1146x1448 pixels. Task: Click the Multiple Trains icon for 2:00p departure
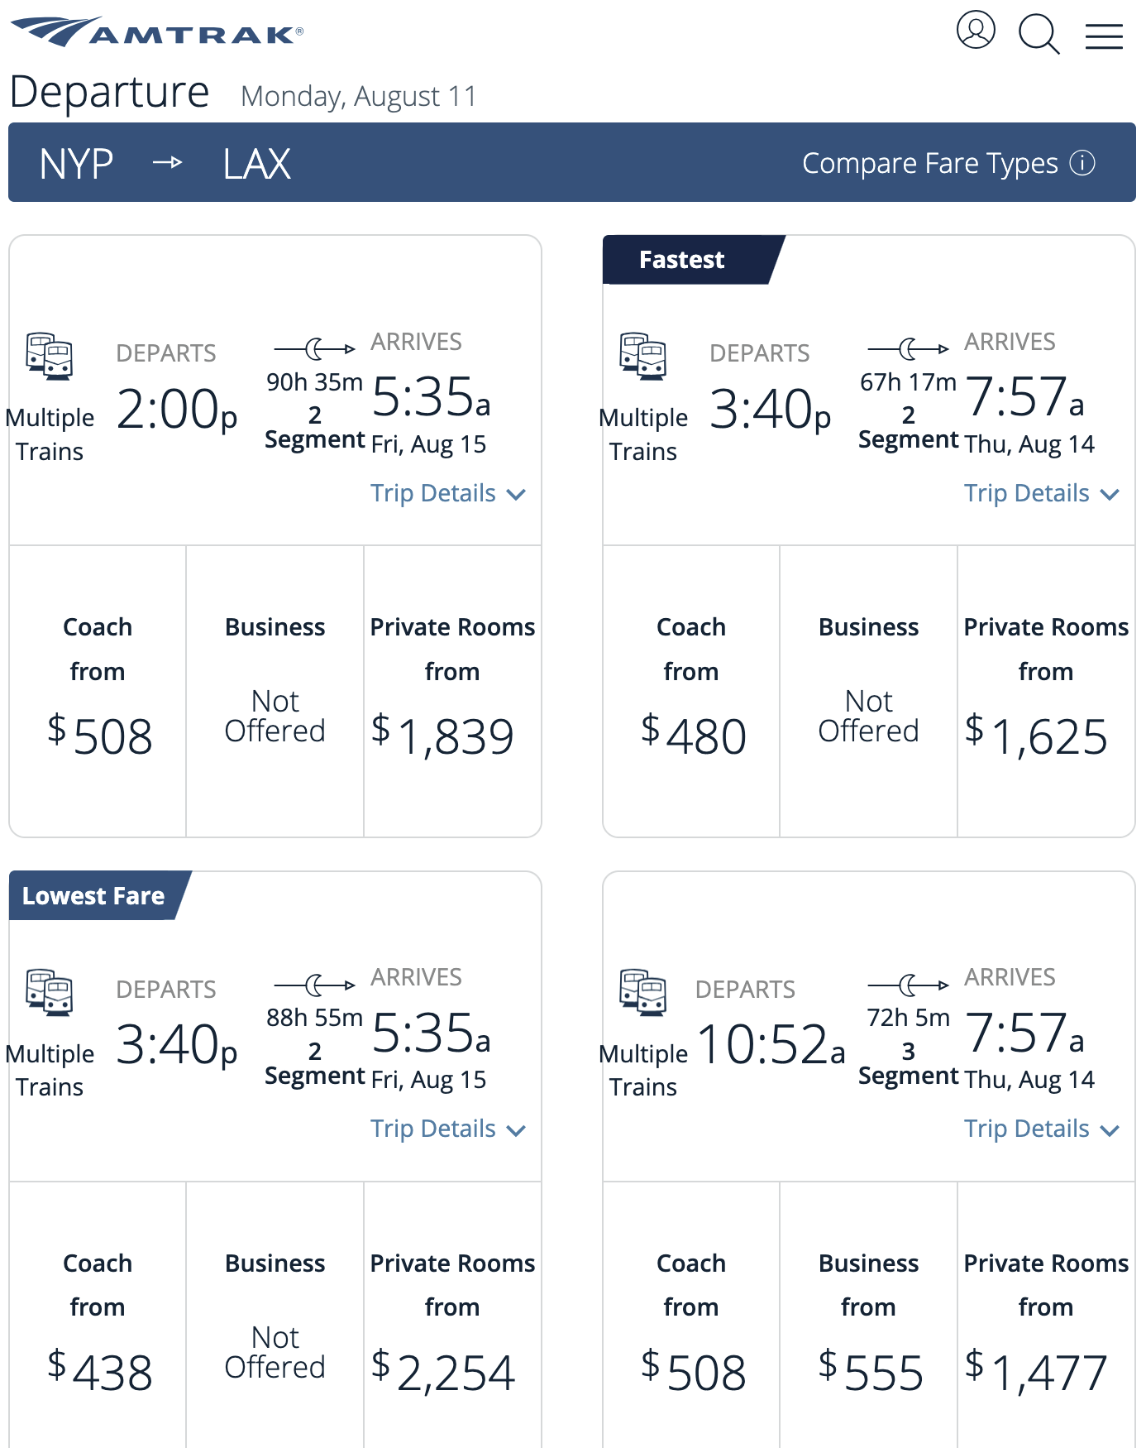(x=50, y=357)
